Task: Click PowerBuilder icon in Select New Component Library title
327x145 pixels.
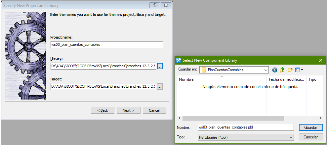Action: tap(179, 60)
